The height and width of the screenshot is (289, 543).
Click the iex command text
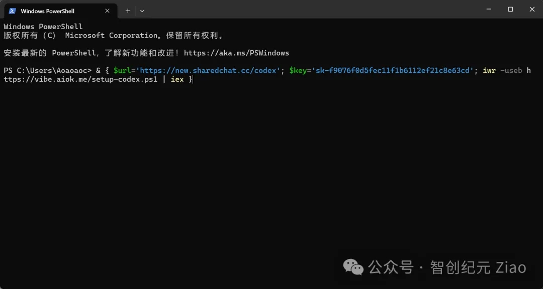(177, 79)
